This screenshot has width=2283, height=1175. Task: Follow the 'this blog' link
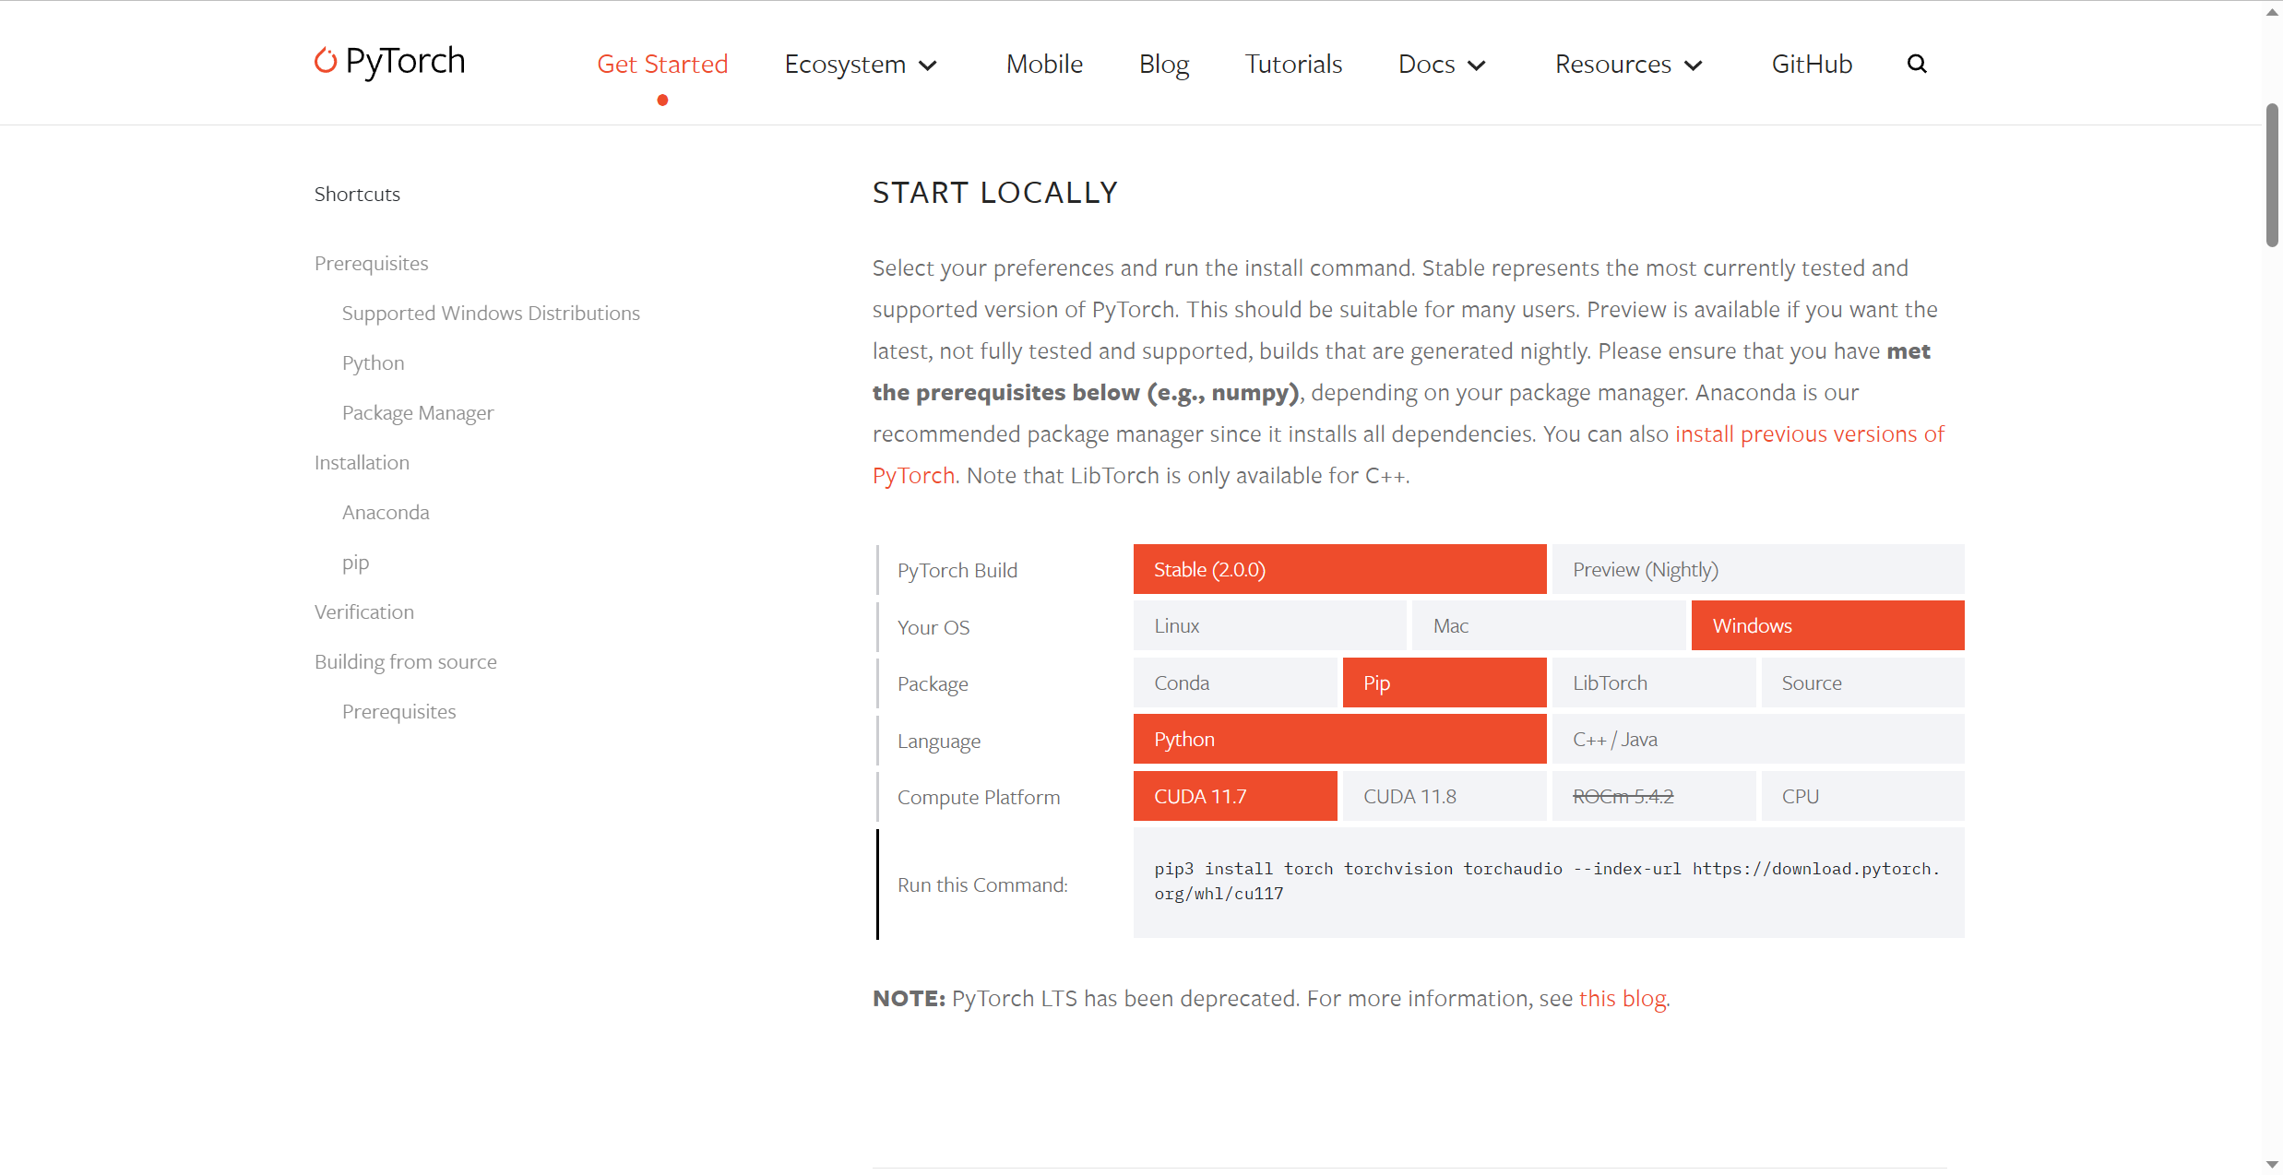click(1622, 999)
